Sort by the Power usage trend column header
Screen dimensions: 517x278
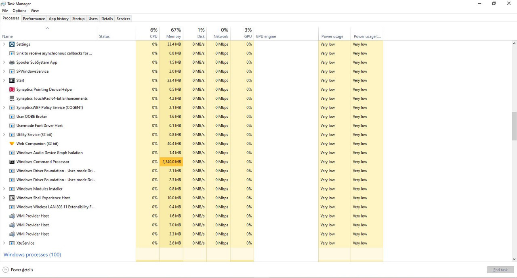(x=367, y=33)
